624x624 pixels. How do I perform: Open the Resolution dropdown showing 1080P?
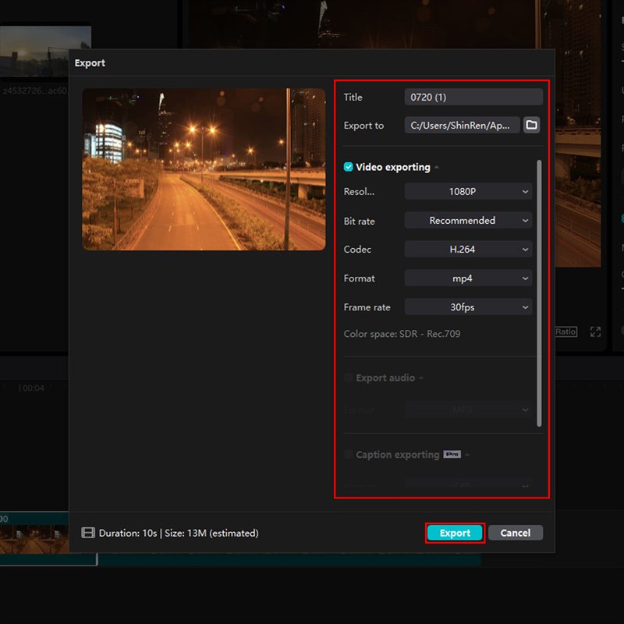pyautogui.click(x=468, y=192)
